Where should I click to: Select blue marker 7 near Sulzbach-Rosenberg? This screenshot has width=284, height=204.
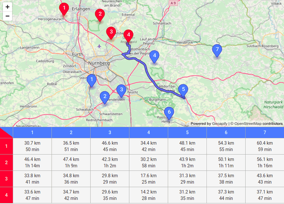pyautogui.click(x=217, y=51)
